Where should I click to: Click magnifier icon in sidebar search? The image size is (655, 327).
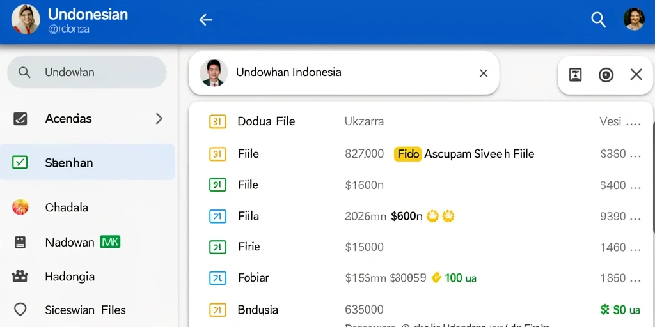24,73
